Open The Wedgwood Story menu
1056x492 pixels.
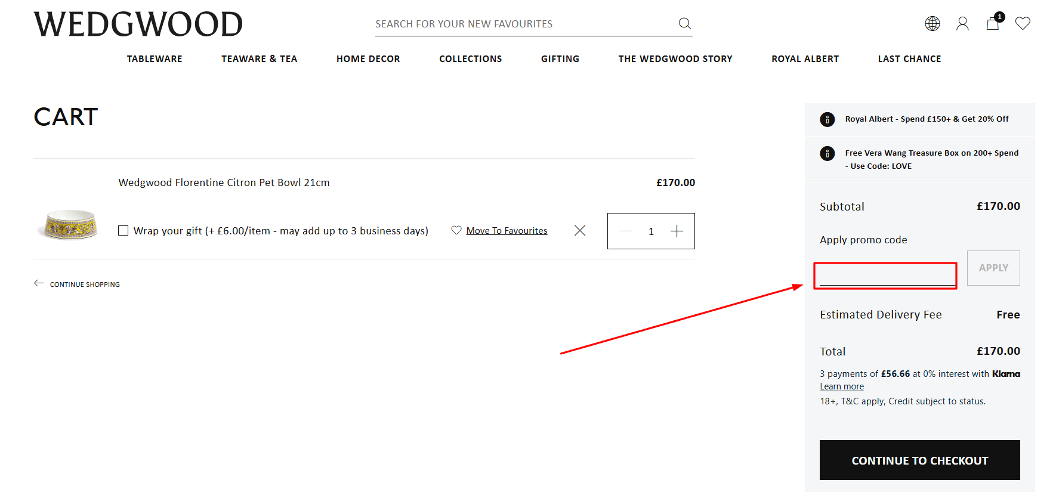(675, 59)
